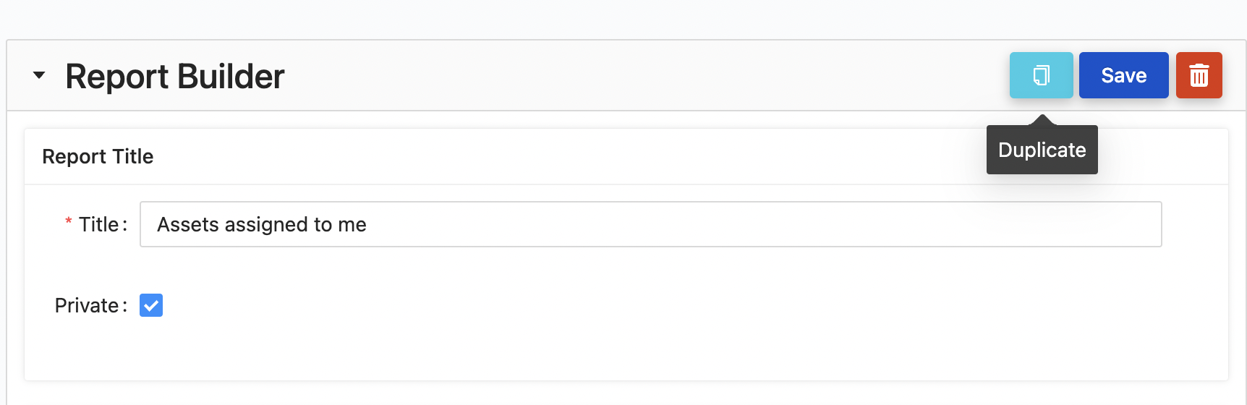Save the report
The image size is (1247, 405).
(1123, 75)
